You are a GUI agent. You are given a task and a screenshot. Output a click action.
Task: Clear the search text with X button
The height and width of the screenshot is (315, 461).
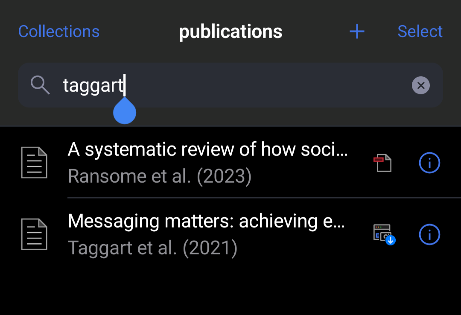421,85
